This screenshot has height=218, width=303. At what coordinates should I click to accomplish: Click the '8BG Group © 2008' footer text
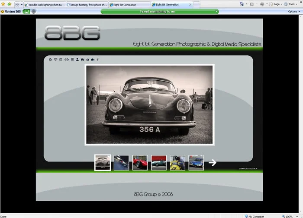click(x=153, y=194)
